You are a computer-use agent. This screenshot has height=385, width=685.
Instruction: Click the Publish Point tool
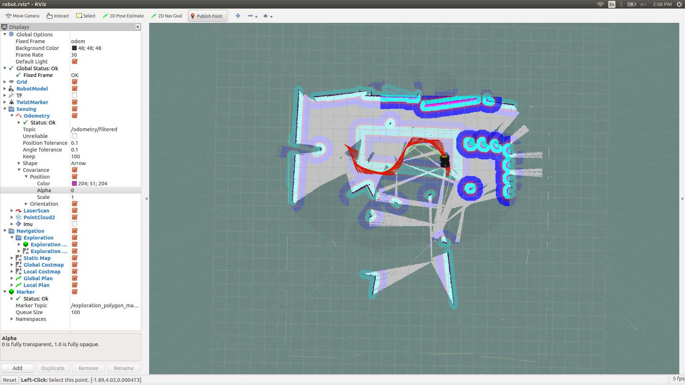(x=207, y=16)
